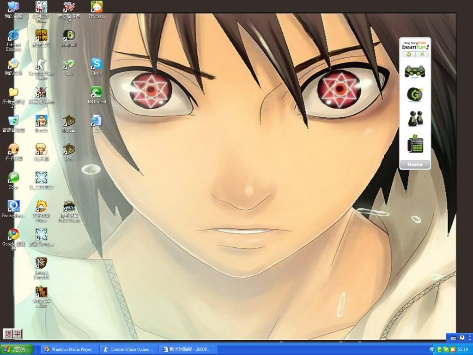Open the PPStream desktop icon
The image size is (473, 355).
click(96, 7)
